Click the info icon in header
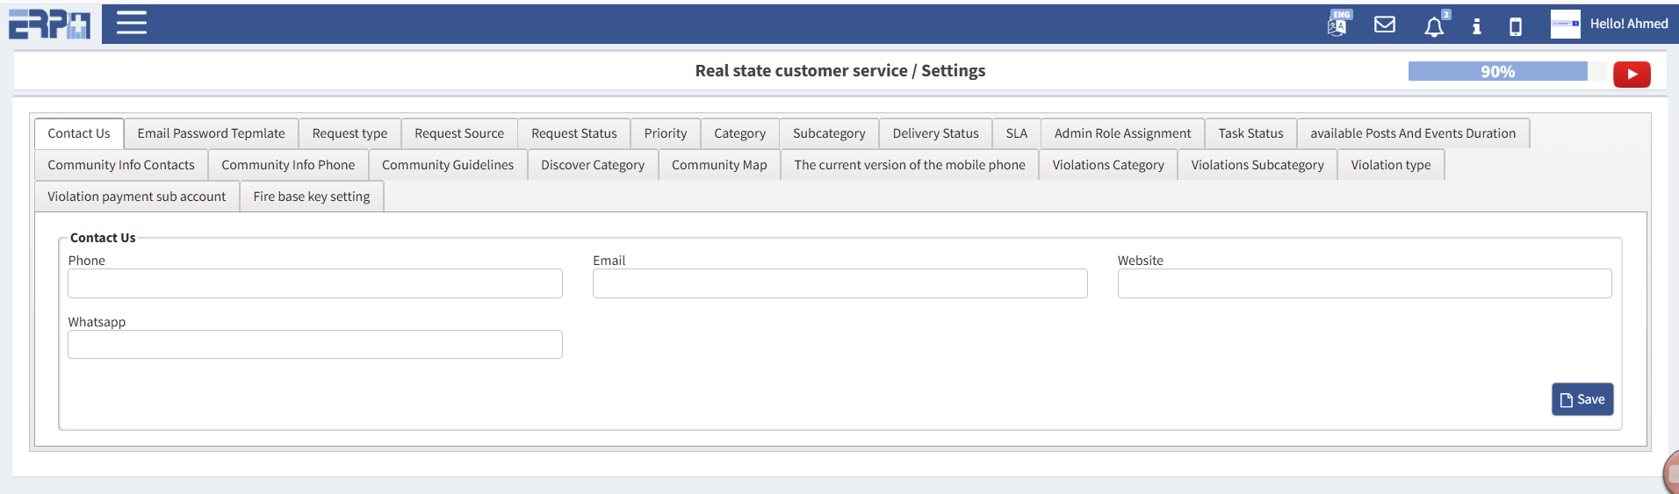This screenshot has width=1679, height=494. click(1477, 26)
